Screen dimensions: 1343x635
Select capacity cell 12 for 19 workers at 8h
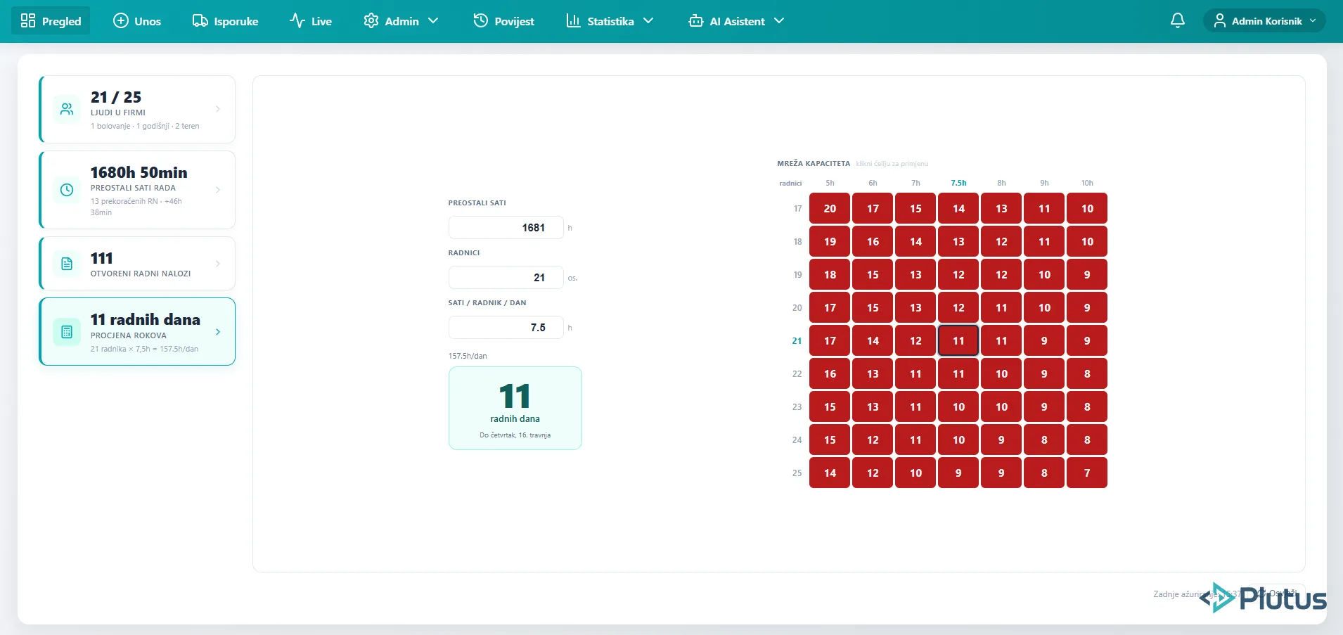pos(1001,274)
